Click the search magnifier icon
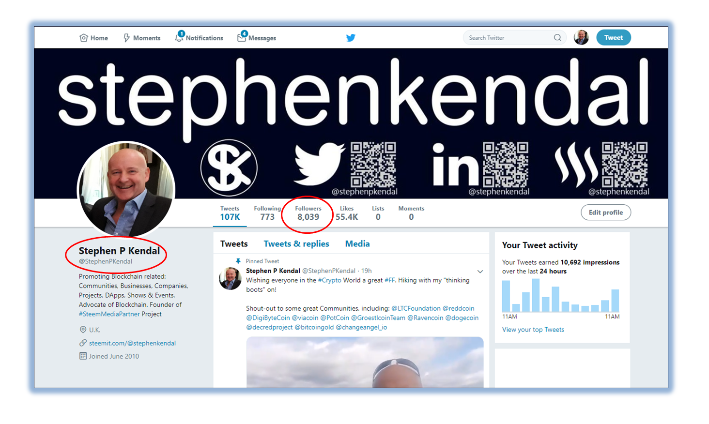This screenshot has height=424, width=709. tap(557, 38)
